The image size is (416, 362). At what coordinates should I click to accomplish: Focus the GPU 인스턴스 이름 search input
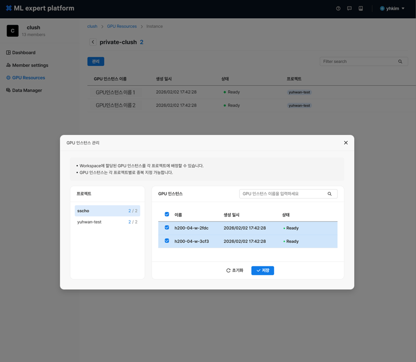tap(288, 194)
